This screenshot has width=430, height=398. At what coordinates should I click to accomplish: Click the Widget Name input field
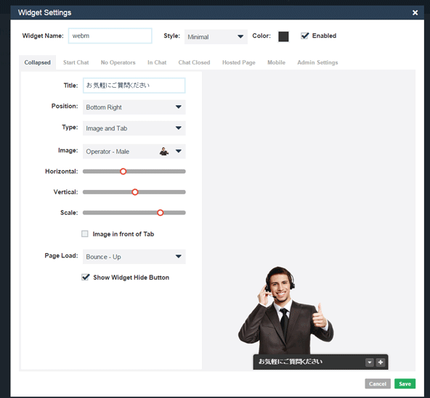[110, 36]
